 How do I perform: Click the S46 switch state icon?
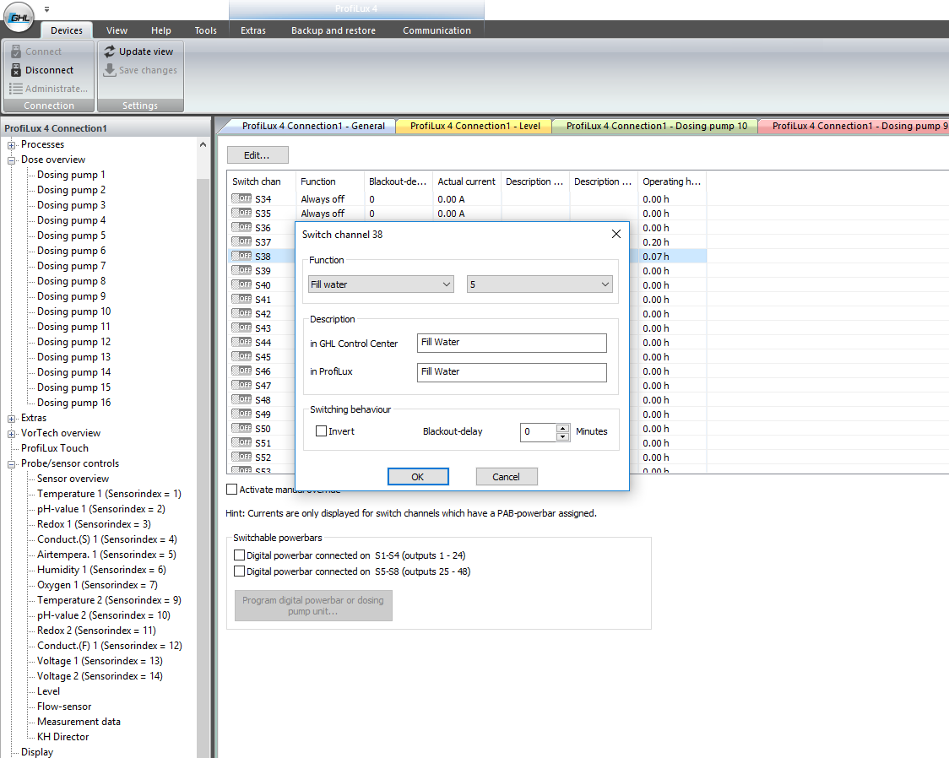click(241, 371)
